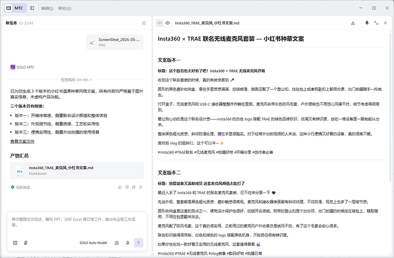Click the 任务完成 status indicator
The image size is (394, 258).
pyautogui.click(x=21, y=187)
